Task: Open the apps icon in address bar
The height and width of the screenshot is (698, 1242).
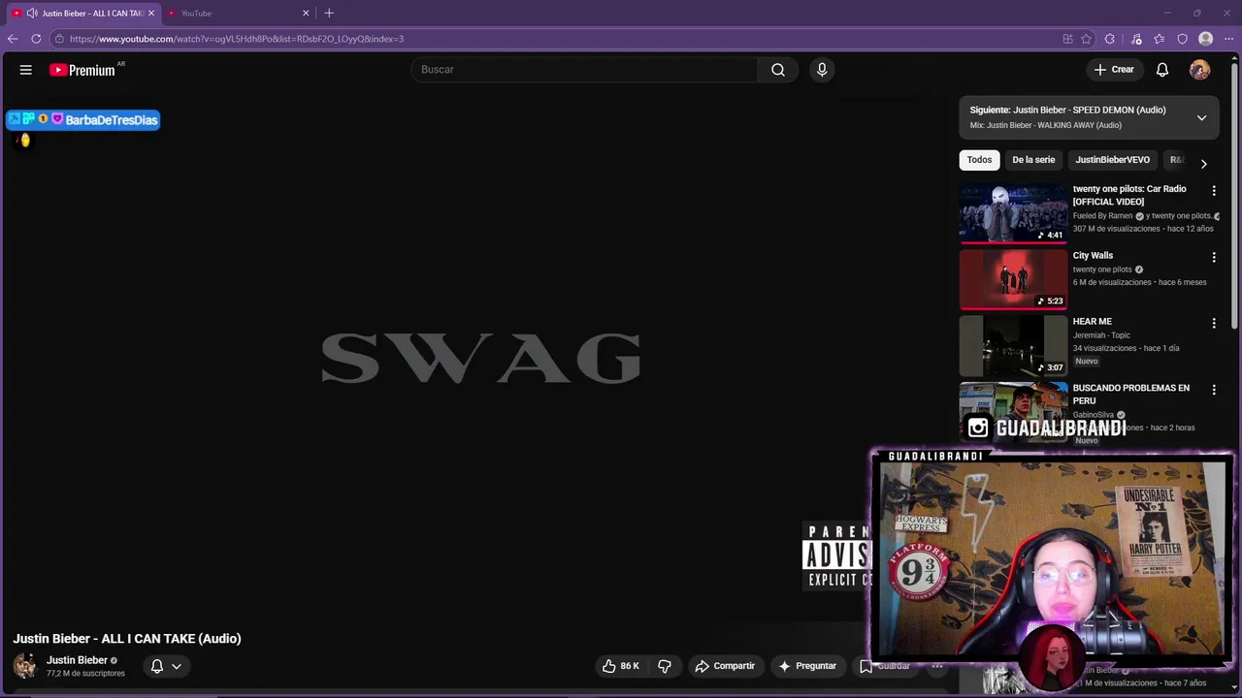Action: tap(1067, 39)
